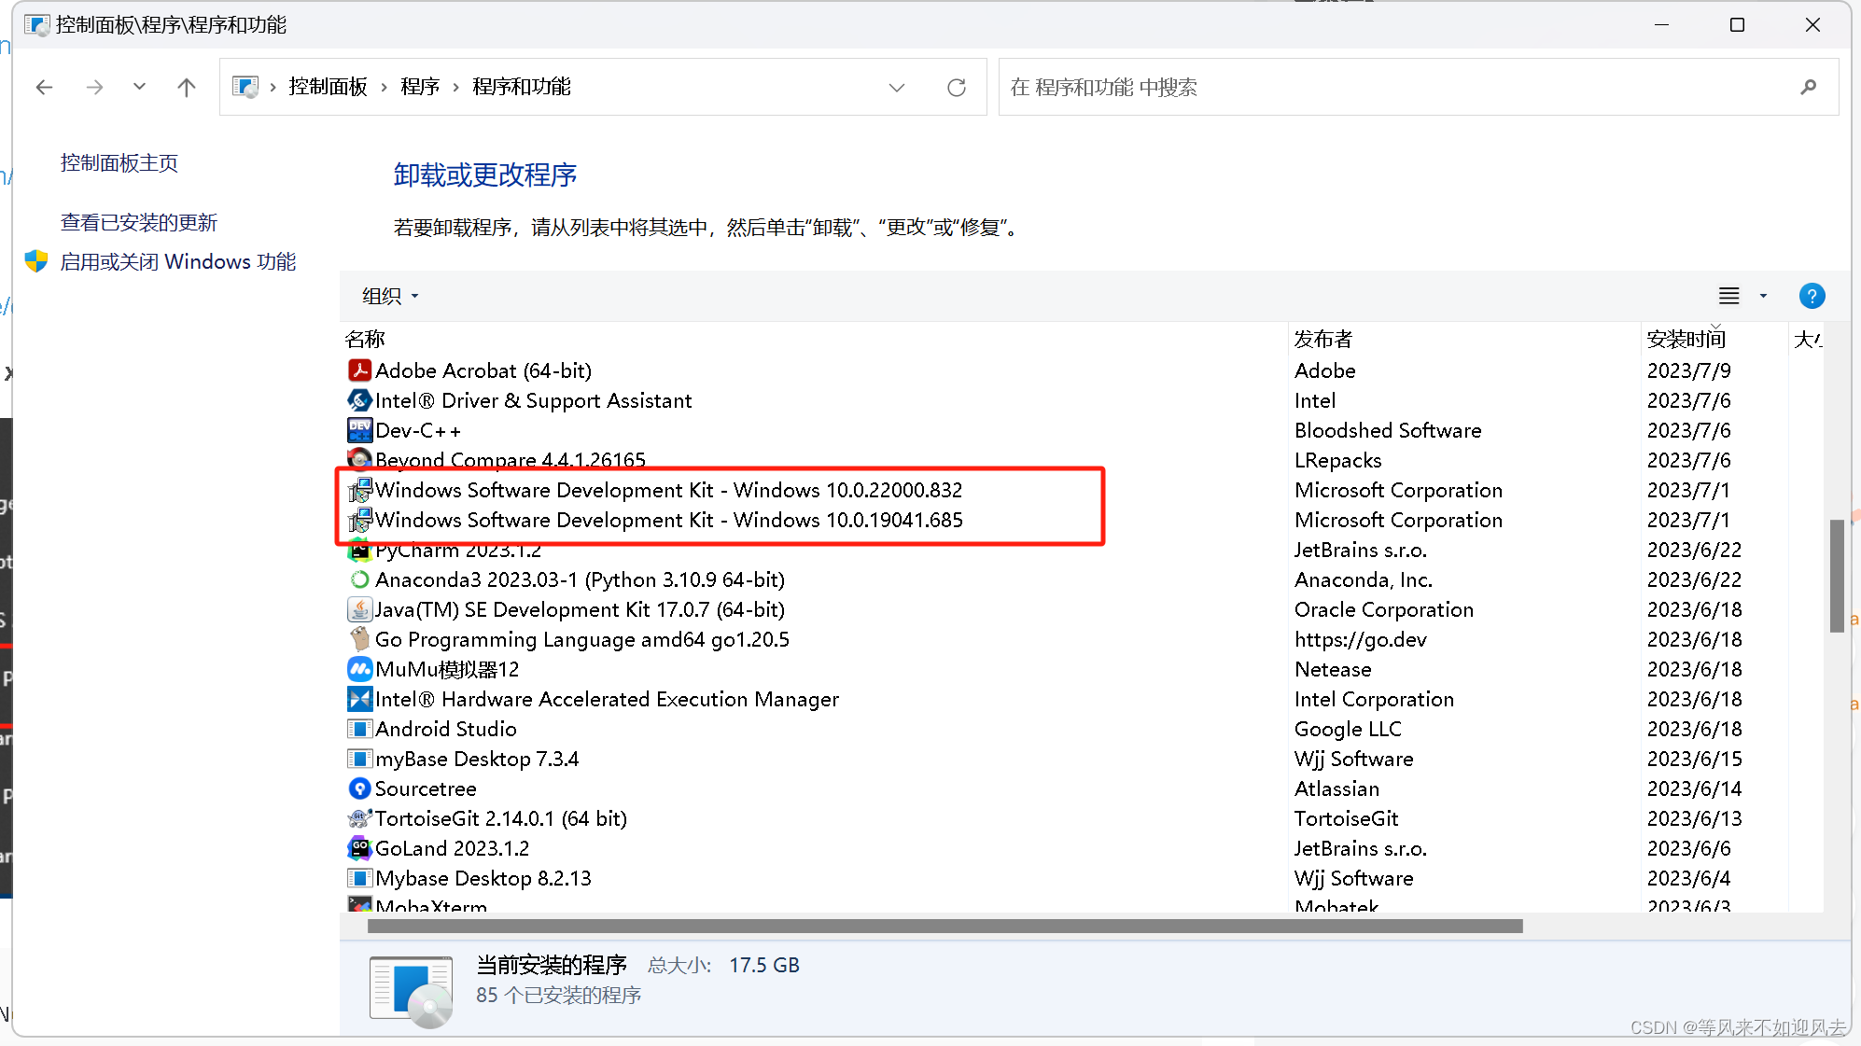Screen dimensions: 1861x1046
Task: Click the horizontal scrollbar thumb
Action: pyautogui.click(x=945, y=926)
